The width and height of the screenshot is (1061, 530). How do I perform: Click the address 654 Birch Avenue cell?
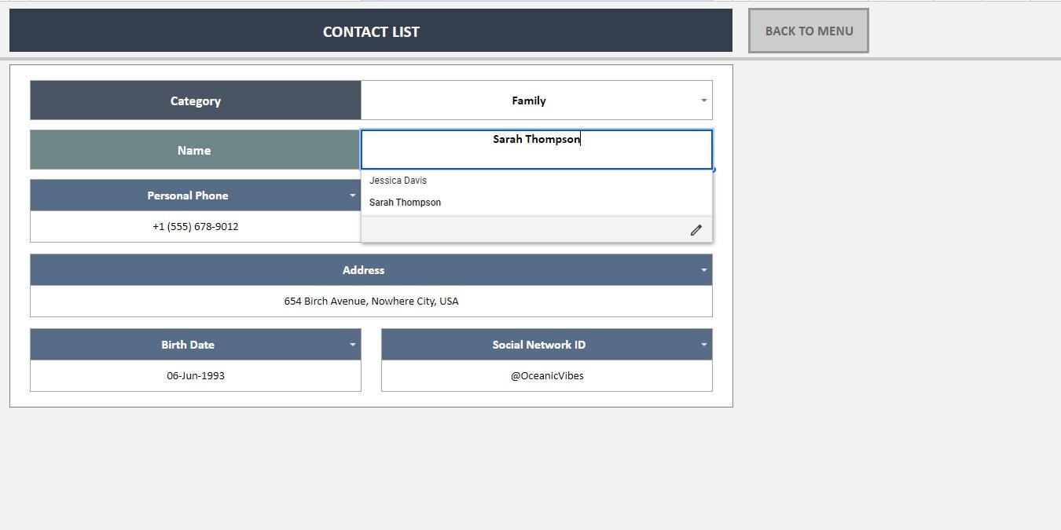click(371, 301)
